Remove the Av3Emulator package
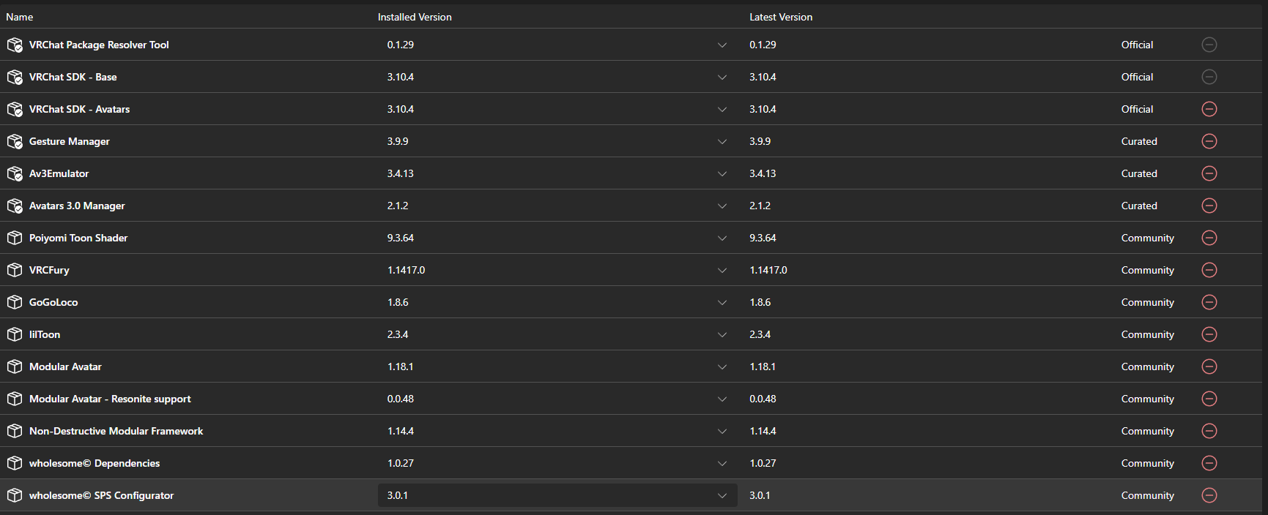The height and width of the screenshot is (515, 1268). coord(1209,173)
